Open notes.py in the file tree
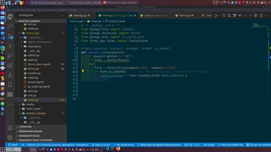271x152 pixels. (x=41, y=78)
